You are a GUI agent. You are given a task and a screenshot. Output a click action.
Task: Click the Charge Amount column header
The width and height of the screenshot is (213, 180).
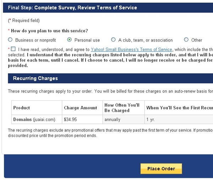point(80,108)
